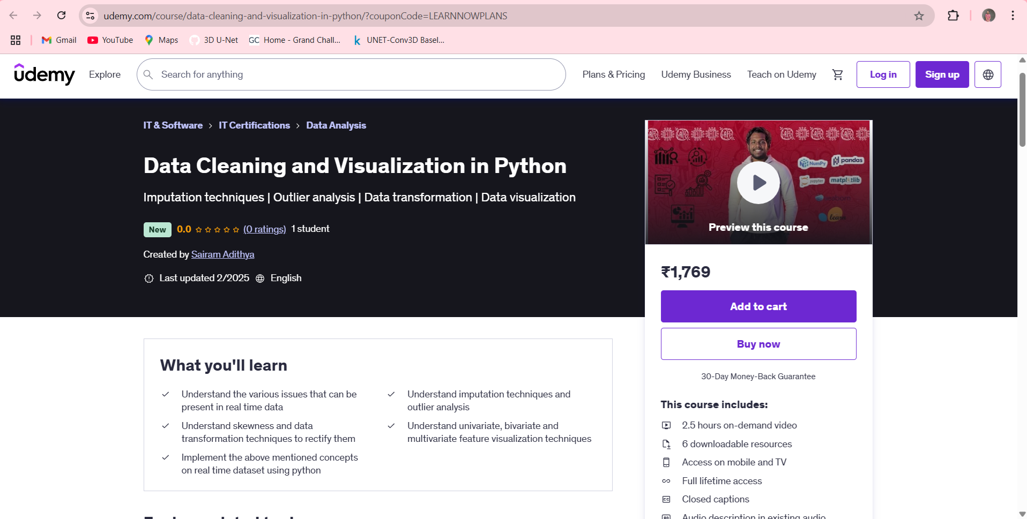1027x519 pixels.
Task: Click the Log in button
Action: 883,74
